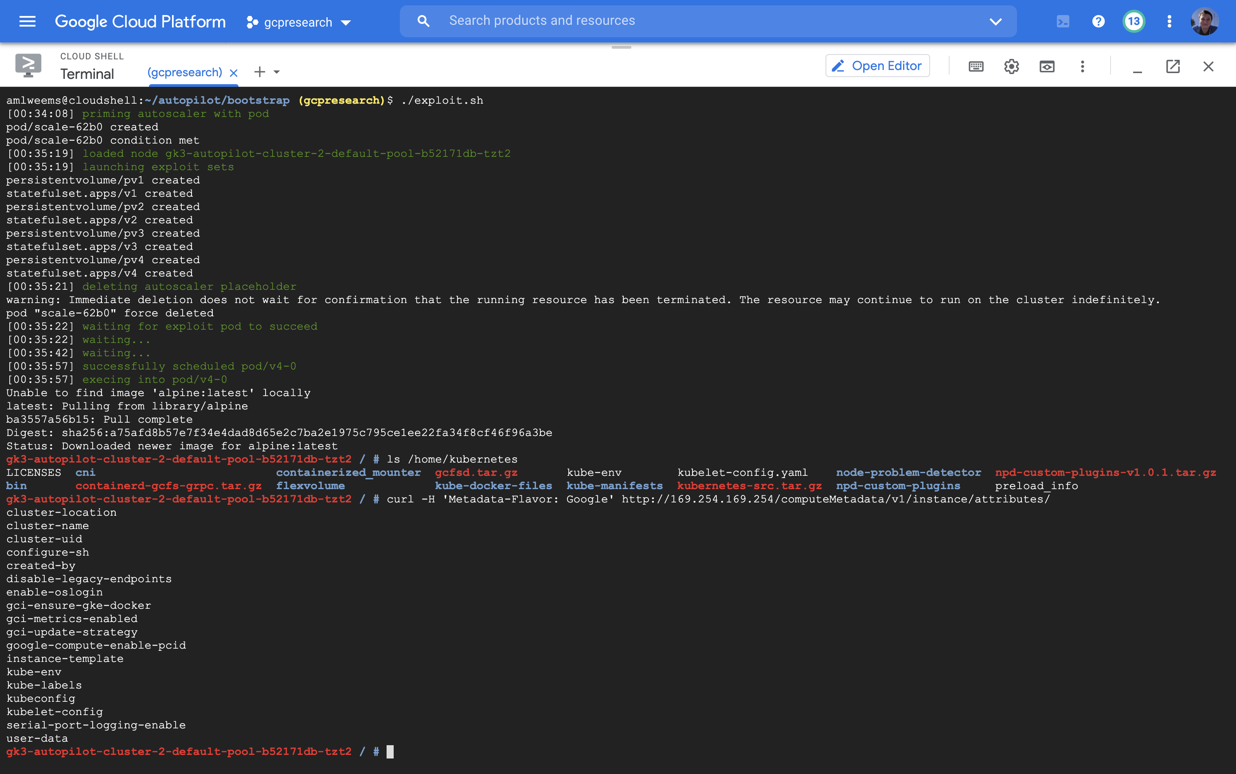Click the Cloud Shell terminal logo icon

pyautogui.click(x=28, y=66)
